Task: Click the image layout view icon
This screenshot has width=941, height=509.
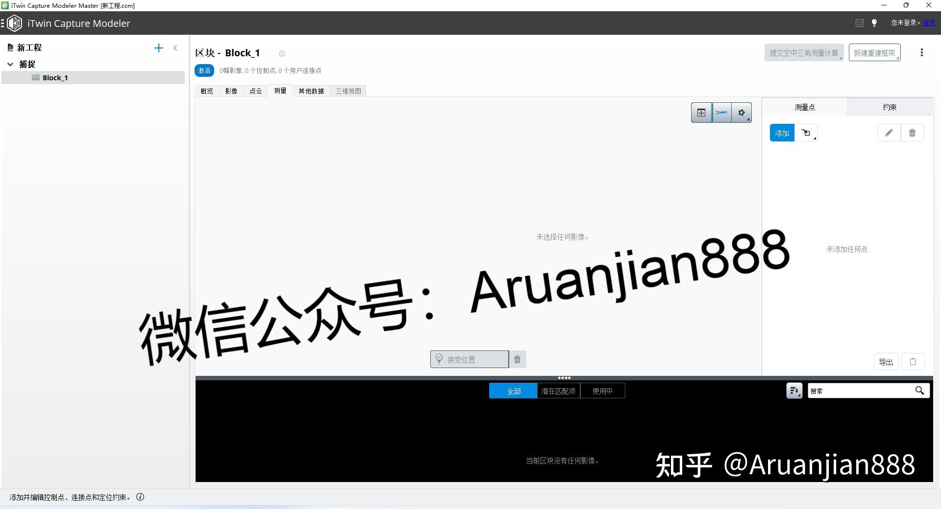Action: pos(701,112)
